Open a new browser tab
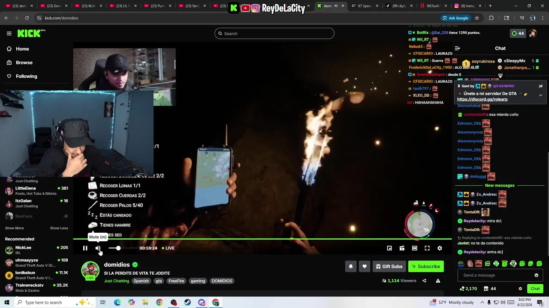 [x=490, y=6]
